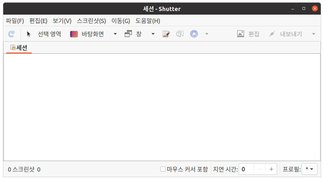The width and height of the screenshot is (324, 180).
Task: Maximize the Shutter window
Action: (304, 9)
